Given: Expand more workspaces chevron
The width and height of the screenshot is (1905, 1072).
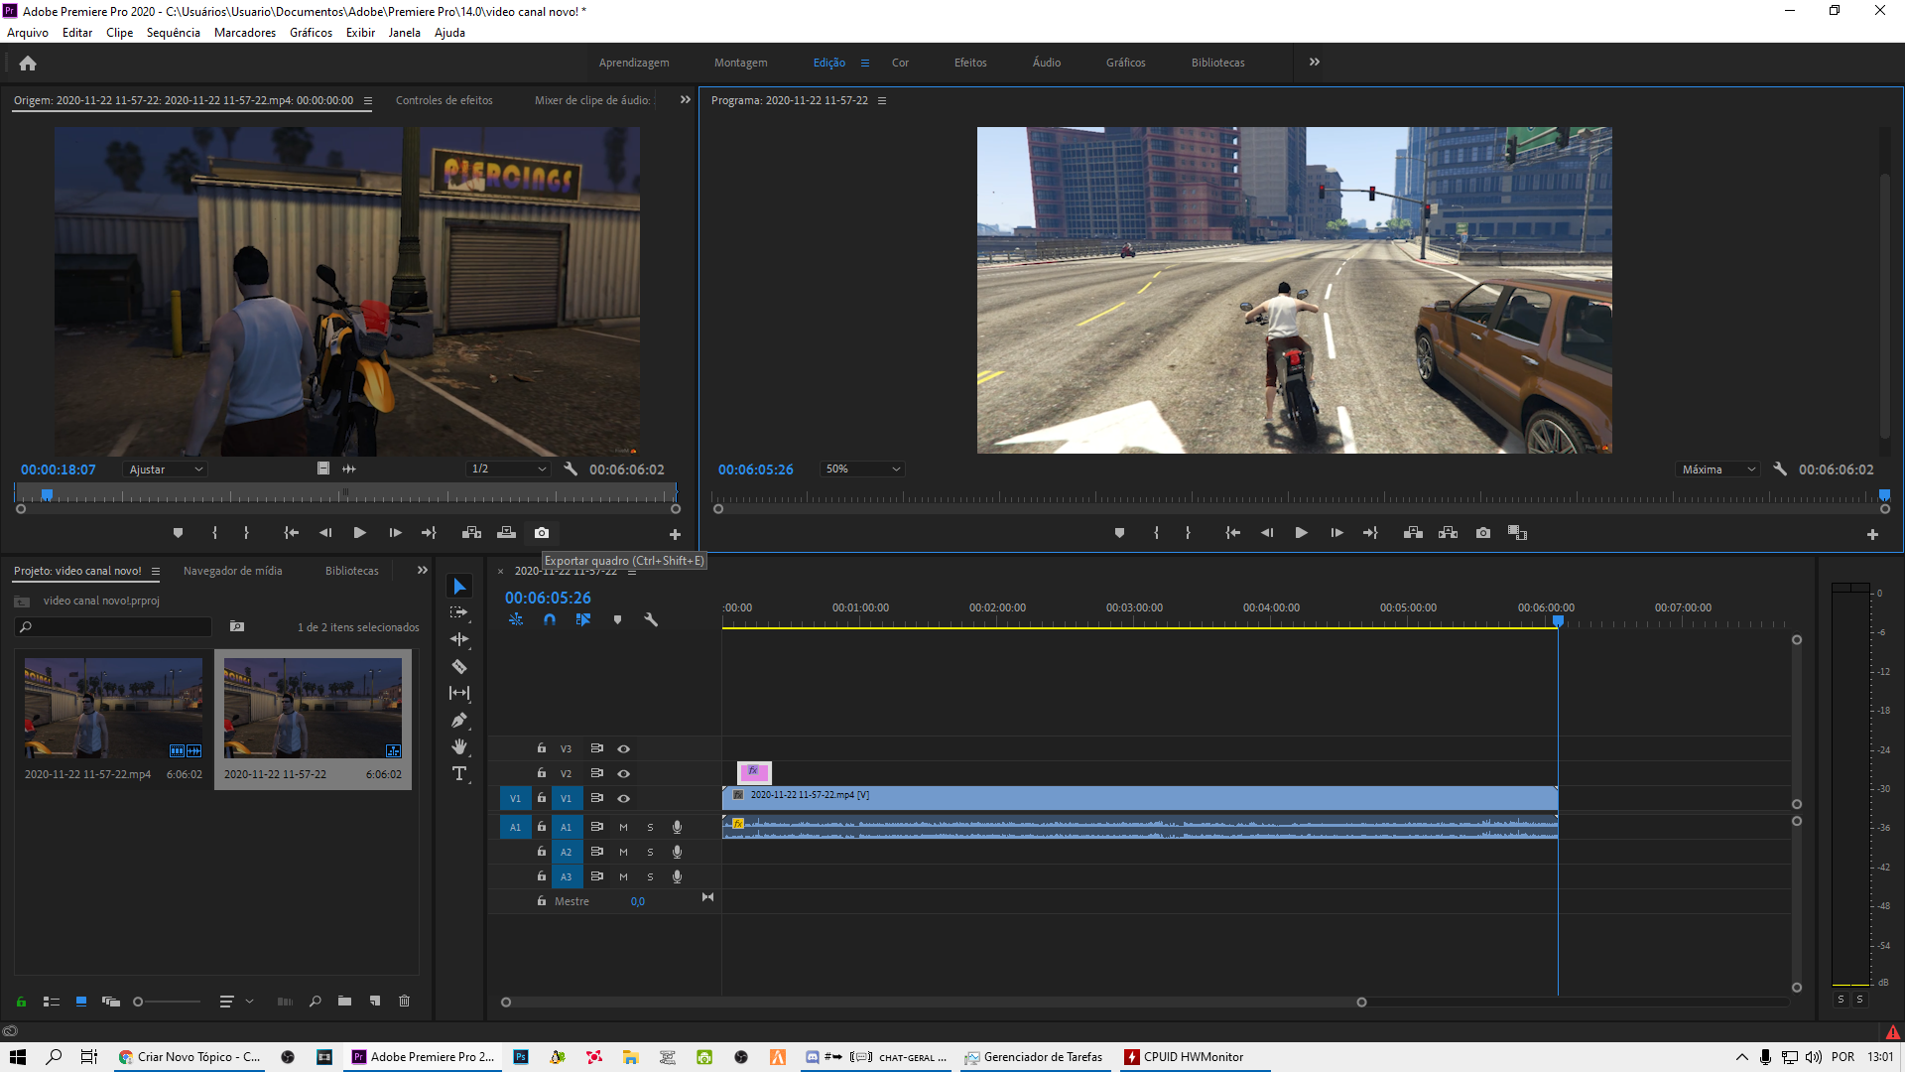Looking at the screenshot, I should (1315, 62).
